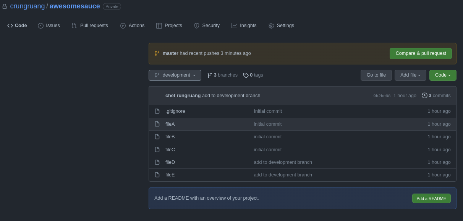
Task: Click the lock icon beside the repository name
Action: coord(4,6)
